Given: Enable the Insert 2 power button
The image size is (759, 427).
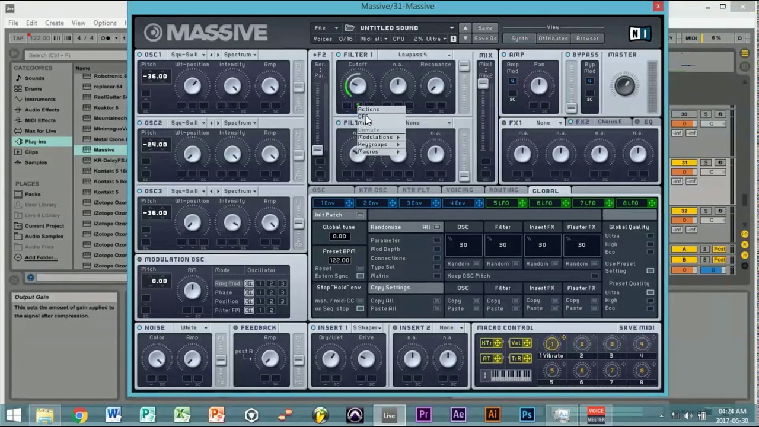Looking at the screenshot, I should click(394, 327).
